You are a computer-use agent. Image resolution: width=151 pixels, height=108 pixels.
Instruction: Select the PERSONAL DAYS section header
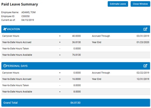[76, 66]
